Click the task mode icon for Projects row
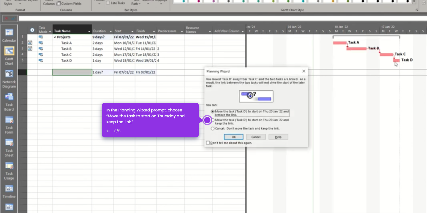This screenshot has width=427, height=213. tap(41, 37)
